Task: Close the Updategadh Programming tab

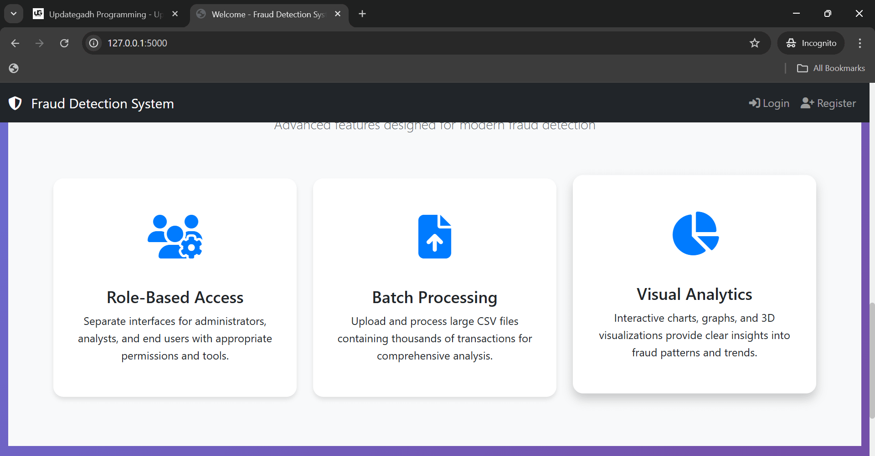Action: pyautogui.click(x=175, y=14)
